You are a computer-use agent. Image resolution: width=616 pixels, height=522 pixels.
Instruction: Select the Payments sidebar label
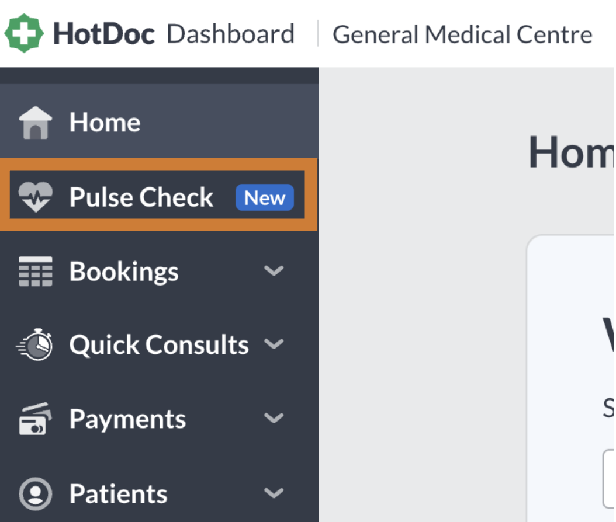click(127, 420)
